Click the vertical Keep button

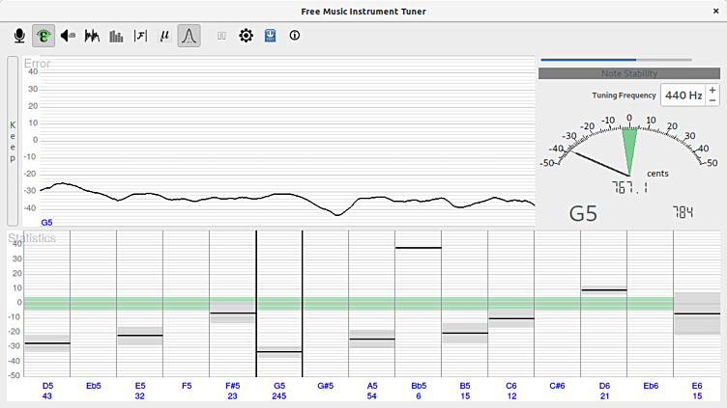(x=12, y=141)
